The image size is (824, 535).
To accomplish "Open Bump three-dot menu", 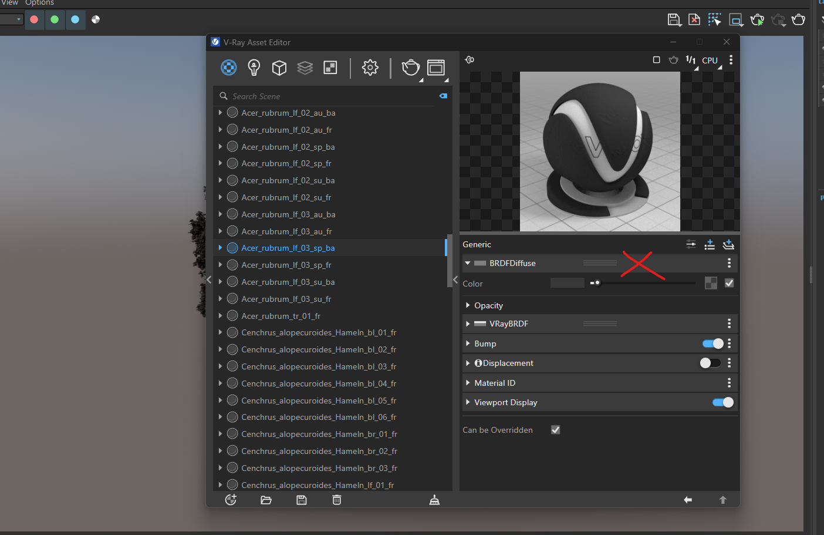I will point(730,344).
